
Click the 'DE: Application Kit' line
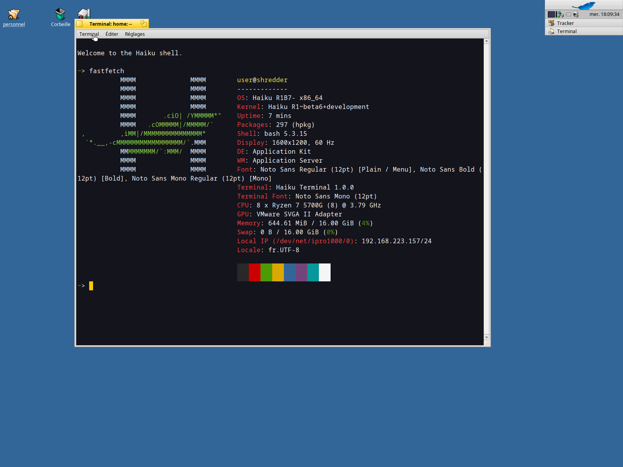(274, 151)
